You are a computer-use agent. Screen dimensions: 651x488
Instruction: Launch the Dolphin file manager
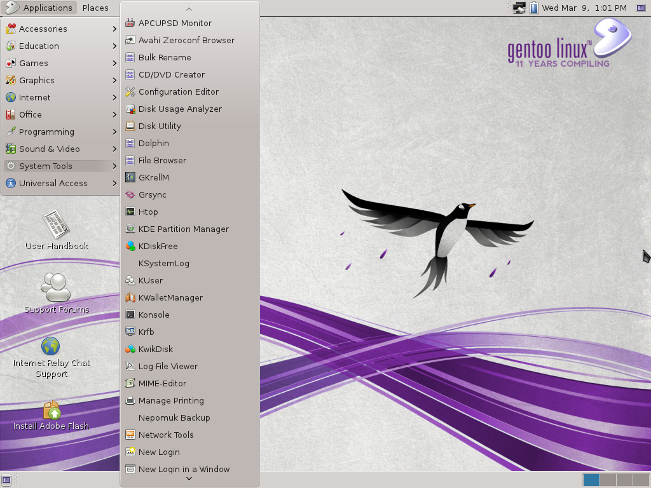pyautogui.click(x=153, y=143)
